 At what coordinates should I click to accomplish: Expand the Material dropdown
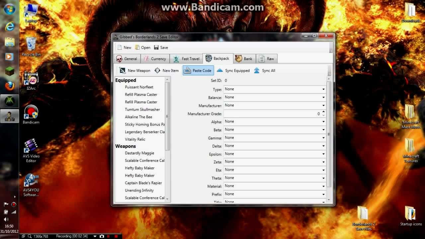[x=275, y=186]
